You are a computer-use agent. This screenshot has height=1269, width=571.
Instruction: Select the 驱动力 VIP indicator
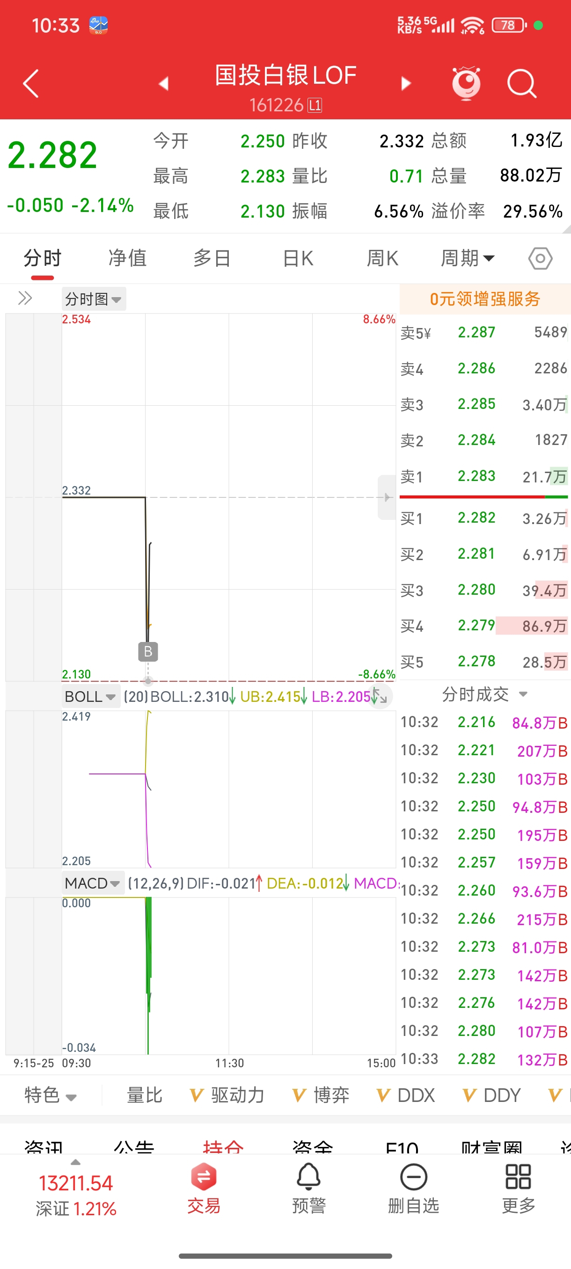227,1094
